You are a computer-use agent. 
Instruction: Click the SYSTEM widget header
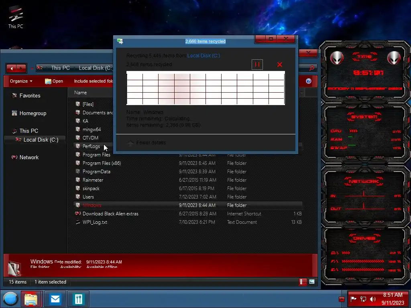[364, 117]
